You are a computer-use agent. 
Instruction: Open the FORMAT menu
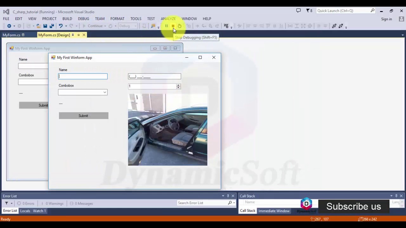point(117,19)
